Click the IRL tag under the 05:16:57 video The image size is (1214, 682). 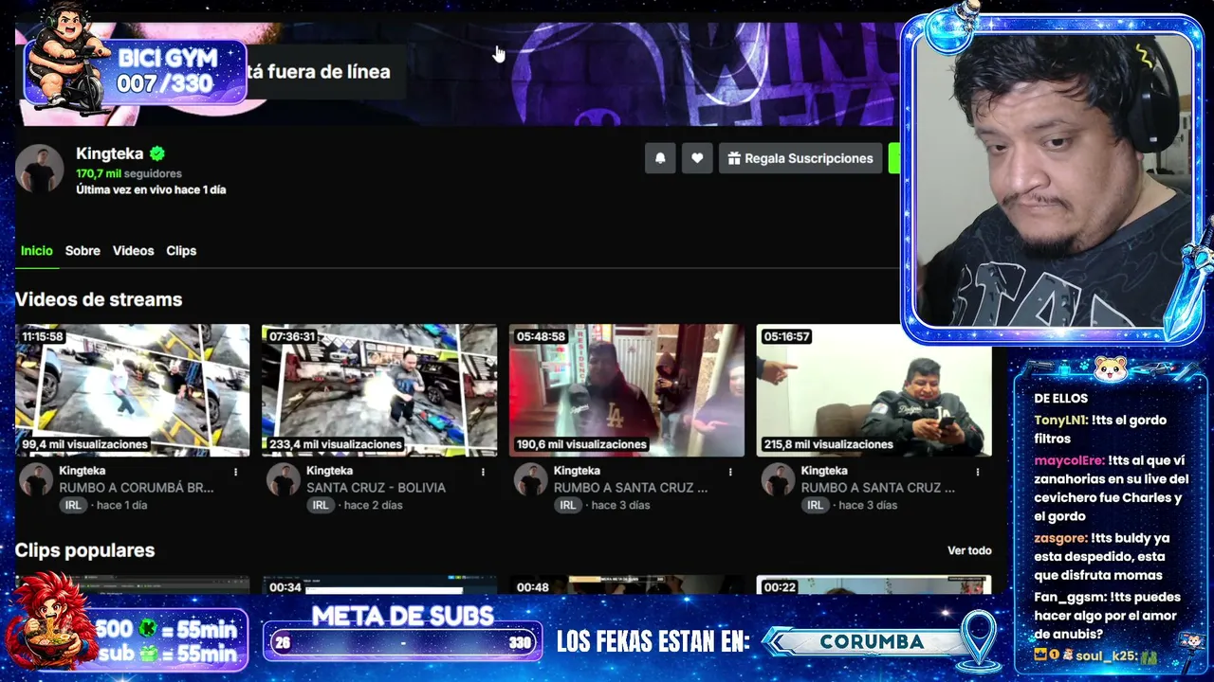[x=815, y=506]
